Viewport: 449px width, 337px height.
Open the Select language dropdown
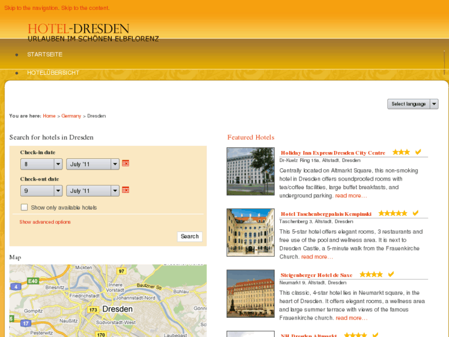pos(413,104)
